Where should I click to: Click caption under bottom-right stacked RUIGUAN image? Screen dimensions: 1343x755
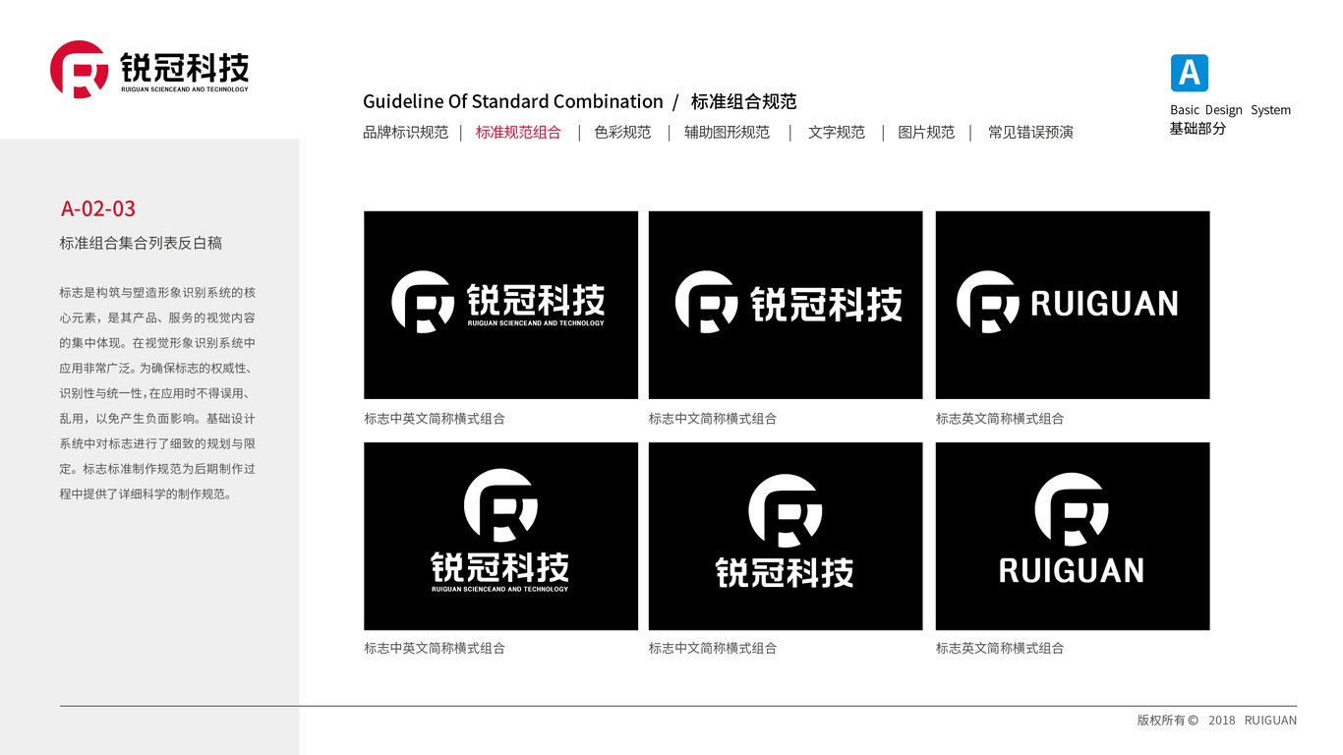pos(1000,648)
